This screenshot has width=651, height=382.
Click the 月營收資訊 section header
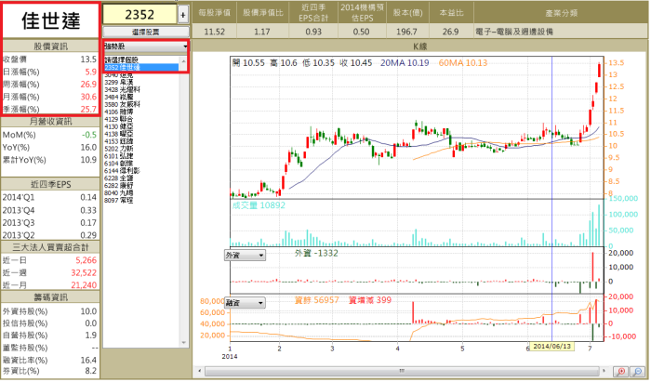[x=50, y=122]
